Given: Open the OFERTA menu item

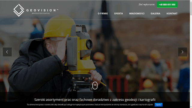Looking at the screenshot, I should pyautogui.click(x=118, y=13).
